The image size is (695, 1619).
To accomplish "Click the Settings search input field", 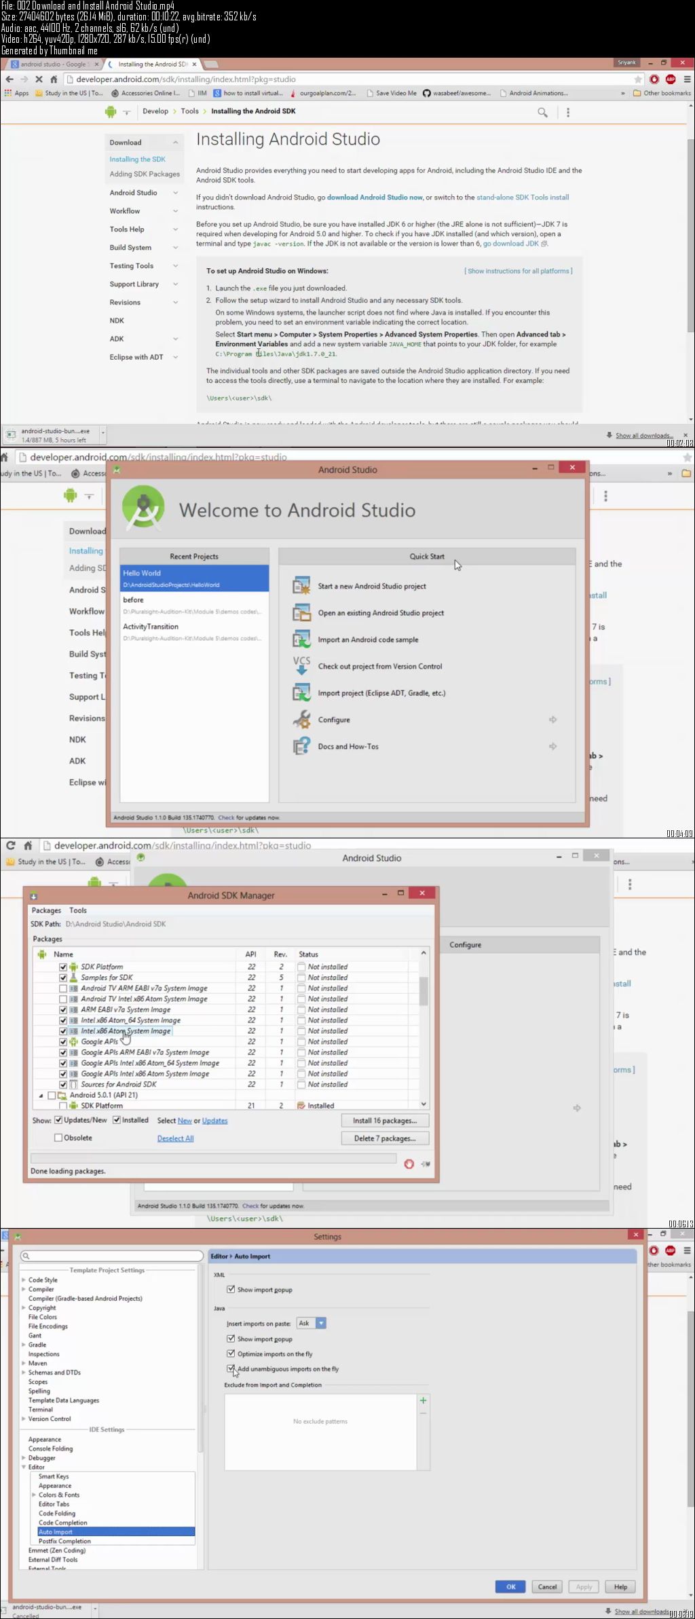I will pos(111,1256).
